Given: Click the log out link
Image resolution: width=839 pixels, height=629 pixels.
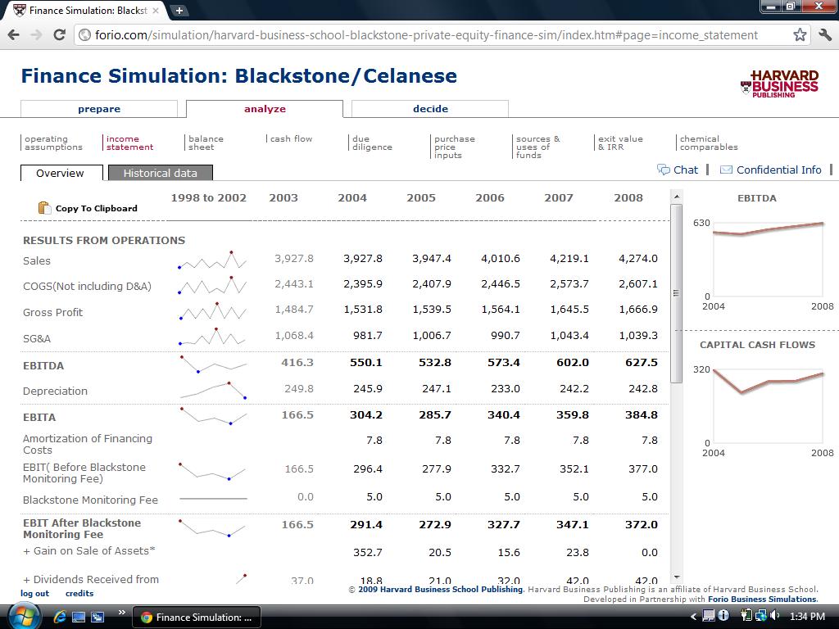Looking at the screenshot, I should click(34, 593).
